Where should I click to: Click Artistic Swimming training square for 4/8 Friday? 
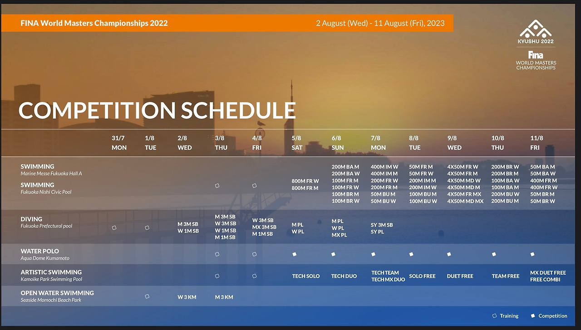click(x=254, y=276)
